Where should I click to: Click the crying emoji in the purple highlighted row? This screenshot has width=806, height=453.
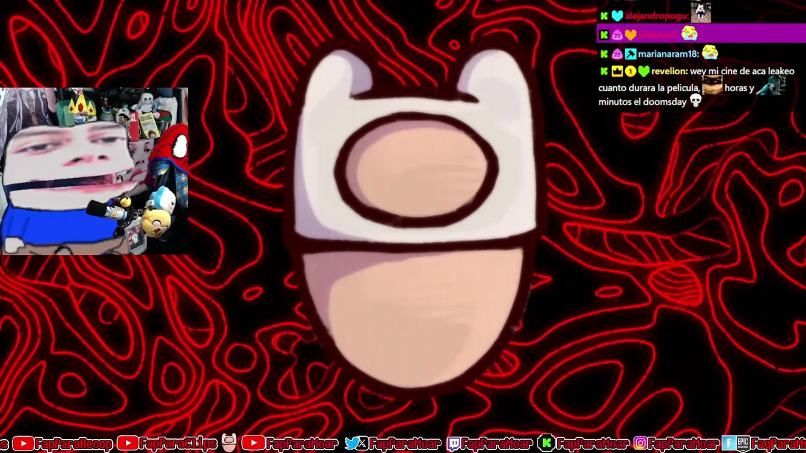[689, 34]
